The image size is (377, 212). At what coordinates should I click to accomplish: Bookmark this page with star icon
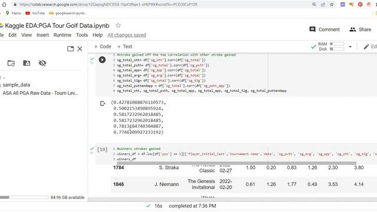[332, 4]
